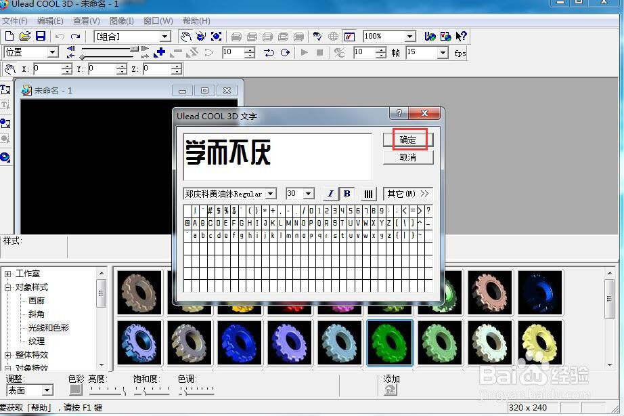
Task: Select the yellow gear style thumbnail
Action: click(540, 343)
